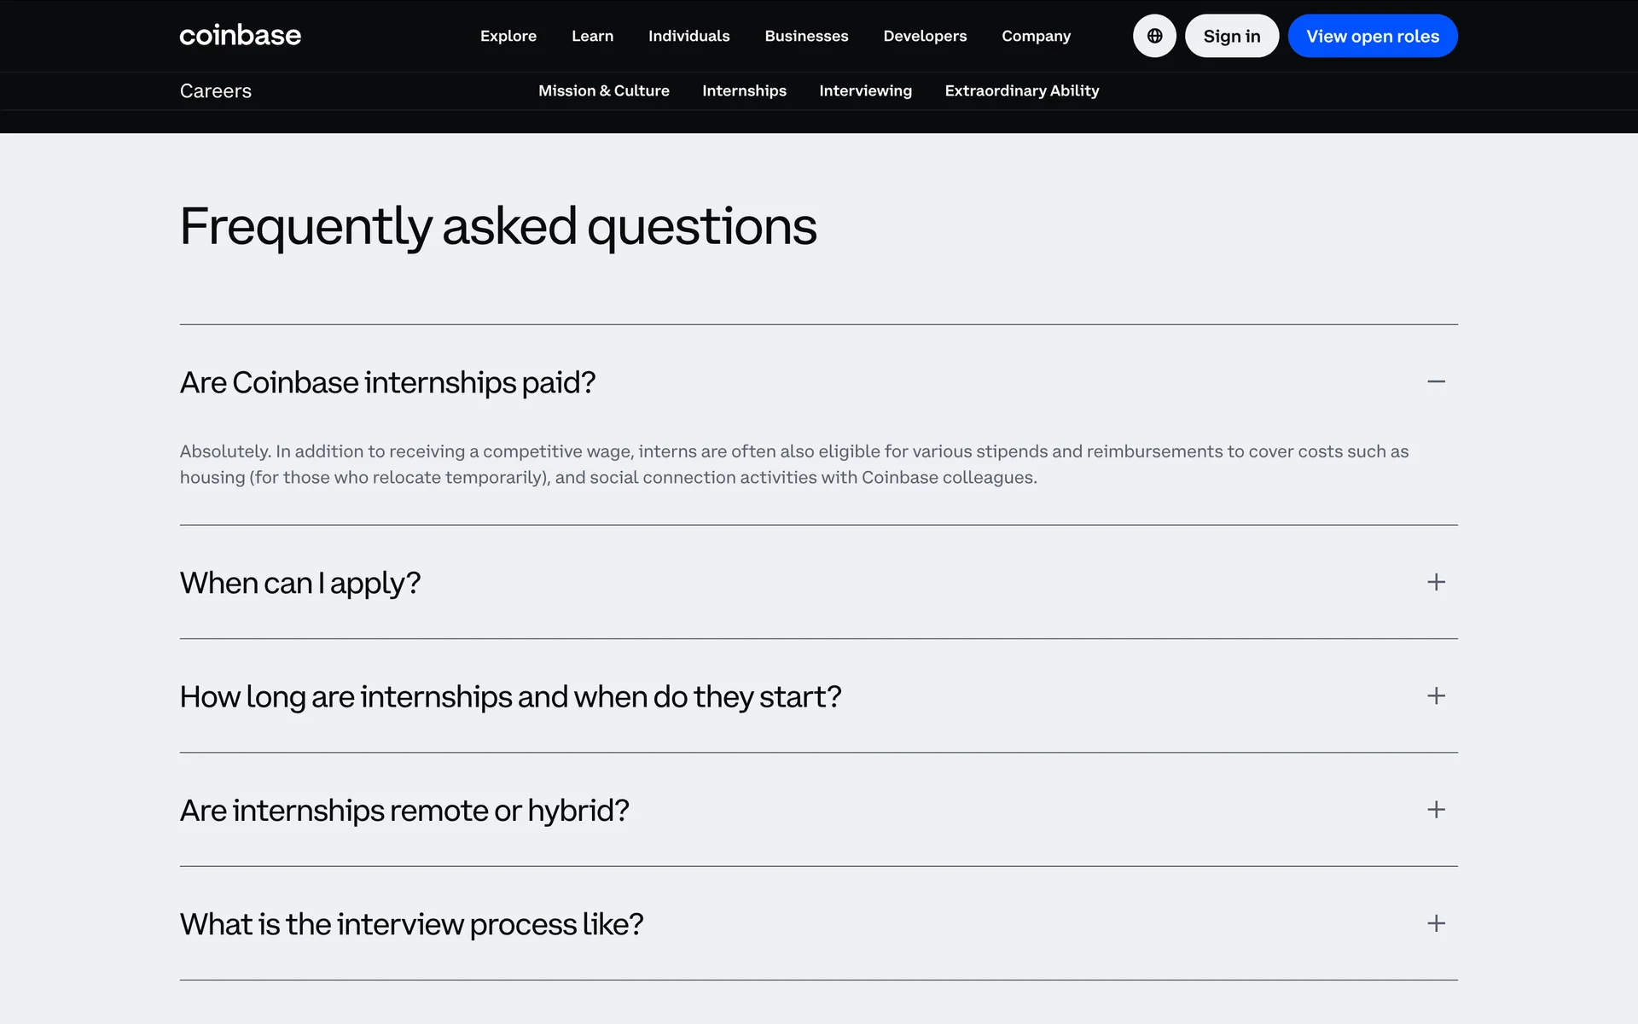This screenshot has height=1024, width=1638.
Task: Click View open roles button
Action: (1372, 36)
